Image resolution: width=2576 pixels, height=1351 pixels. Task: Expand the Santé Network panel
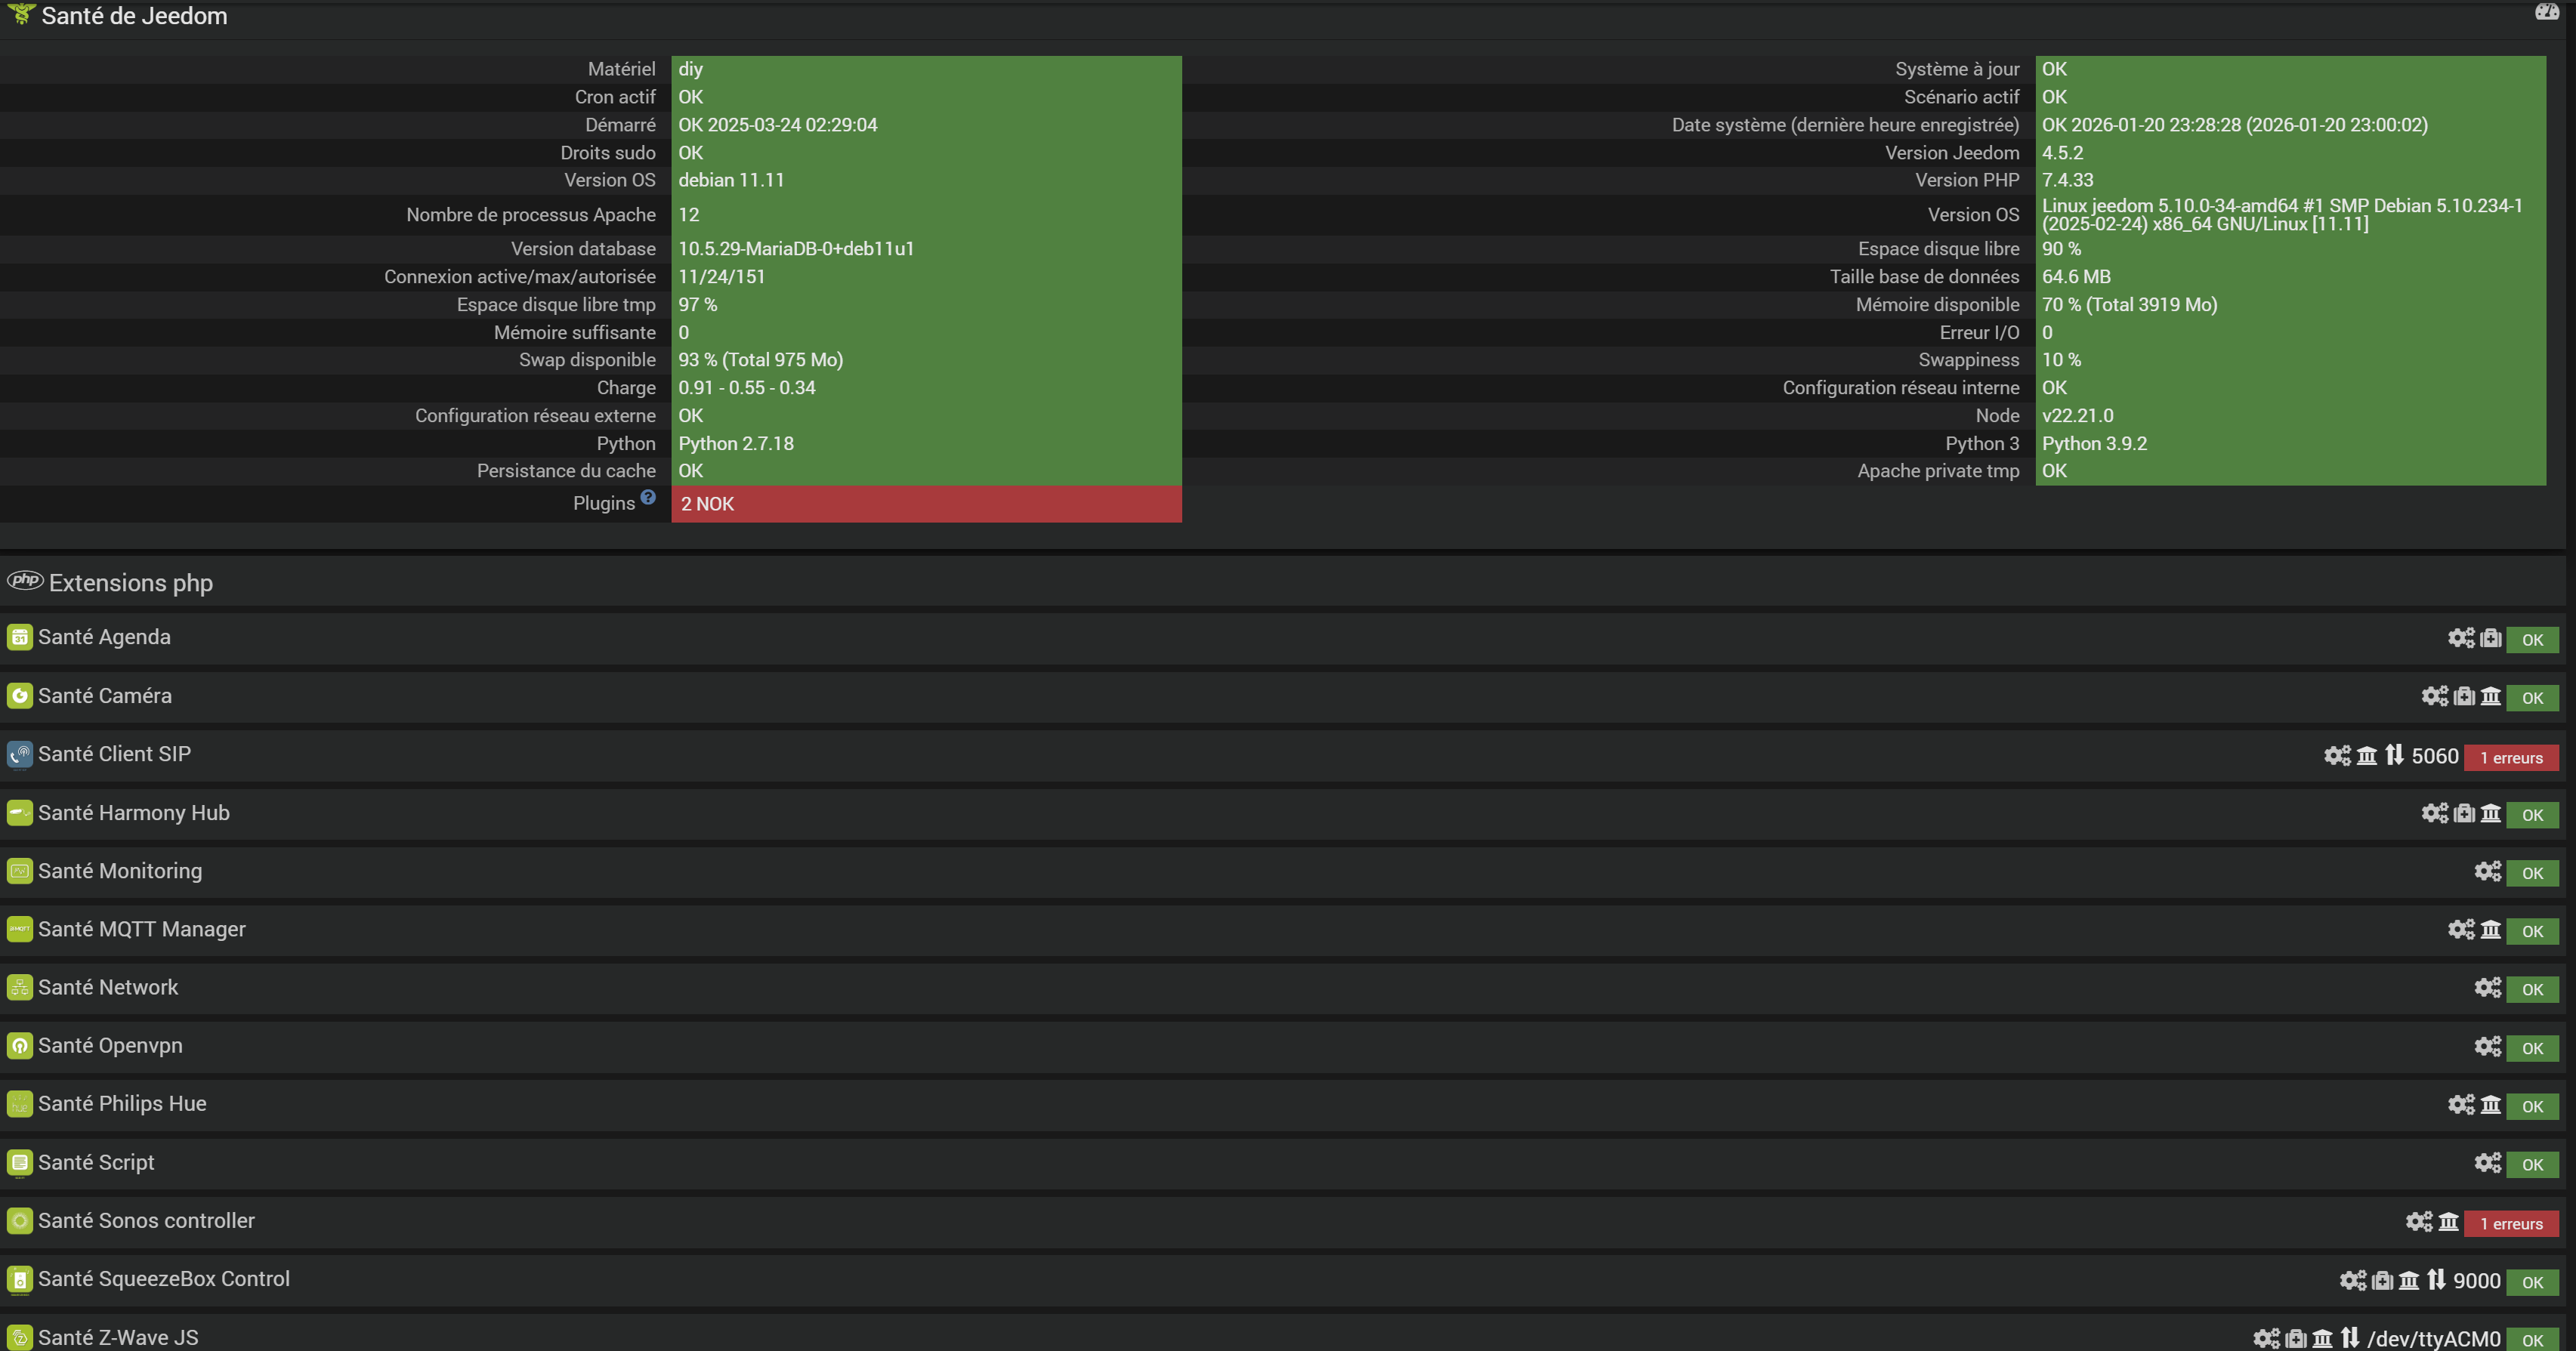[x=108, y=988]
